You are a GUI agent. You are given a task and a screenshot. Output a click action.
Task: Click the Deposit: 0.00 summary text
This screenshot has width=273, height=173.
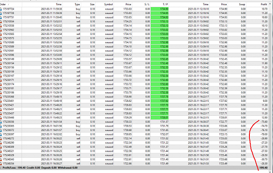point(49,168)
